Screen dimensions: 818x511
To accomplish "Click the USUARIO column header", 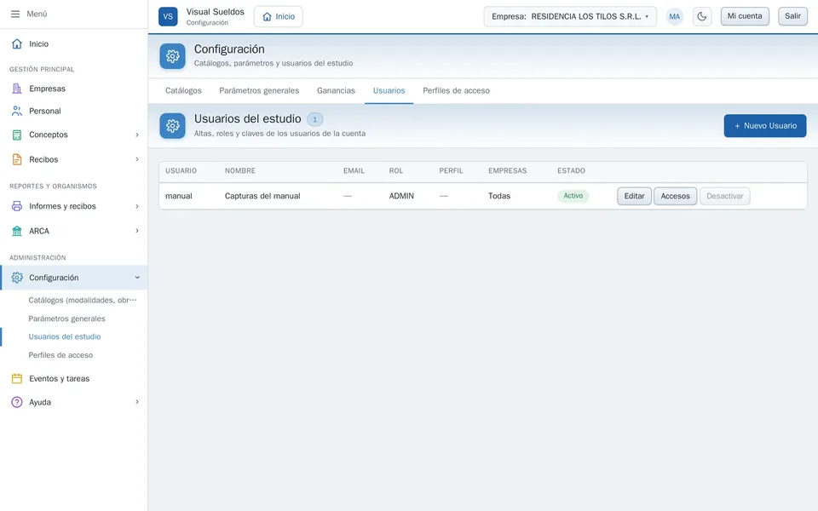I will click(x=181, y=170).
